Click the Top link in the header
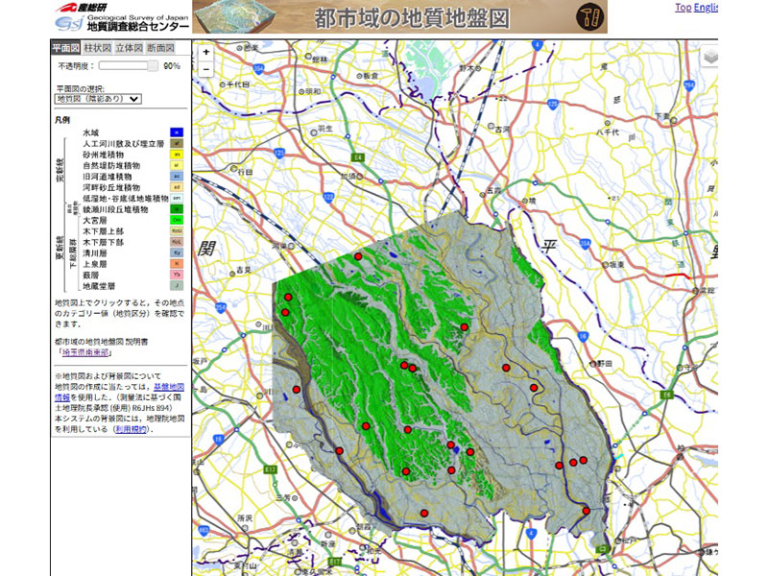The width and height of the screenshot is (768, 576). coord(683,8)
